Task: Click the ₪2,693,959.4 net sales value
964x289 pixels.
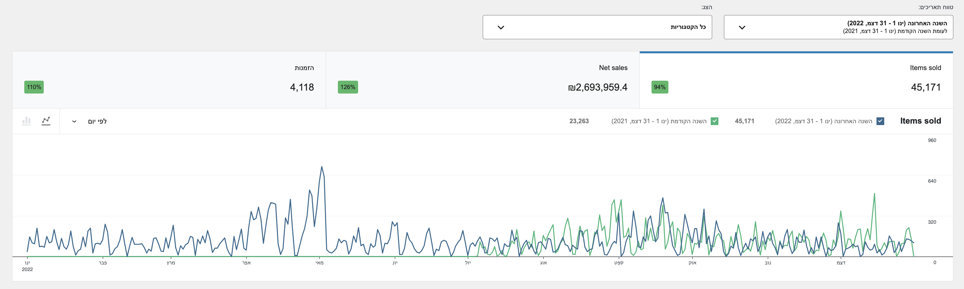Action: pos(598,87)
